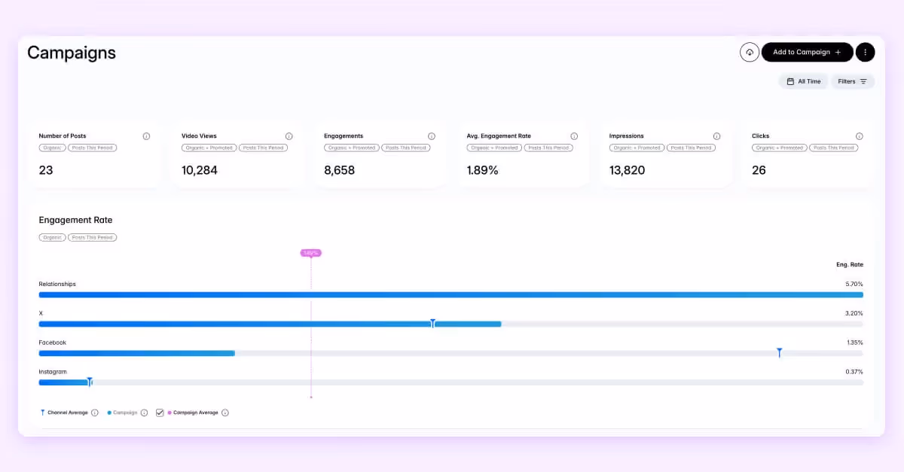
Task: Click the 3.20% rate for X
Action: click(x=854, y=313)
